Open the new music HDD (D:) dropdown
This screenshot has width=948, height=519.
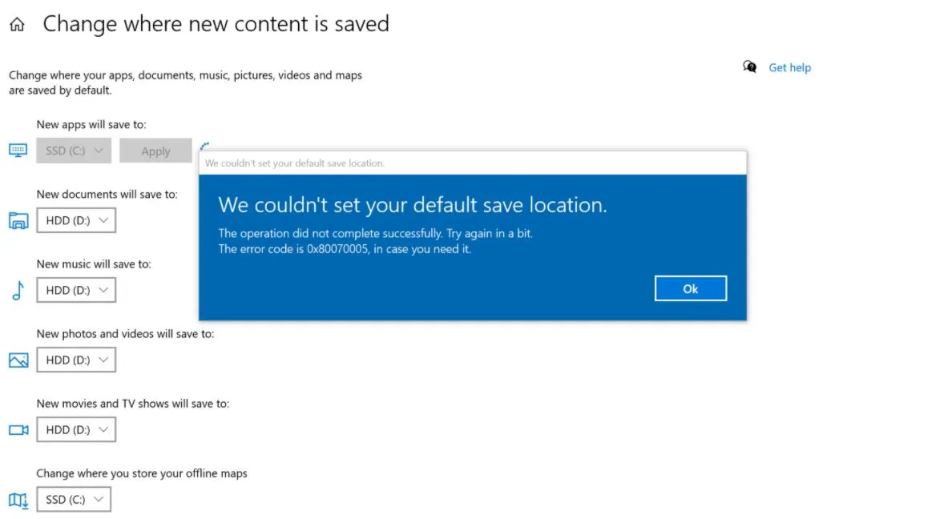76,290
